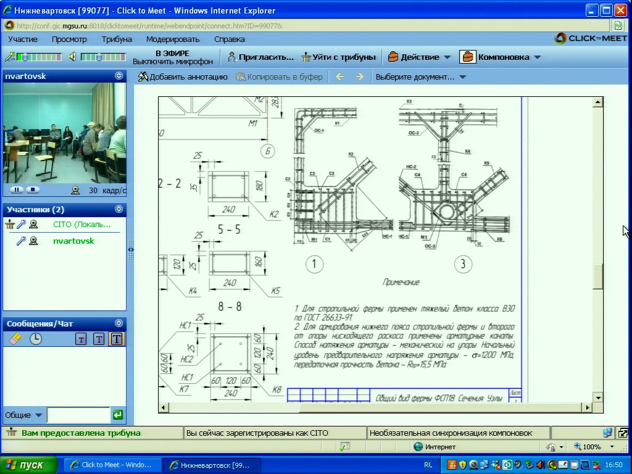The height and width of the screenshot is (474, 632).
Task: Click the Компоновка briefcase icon
Action: coord(468,57)
